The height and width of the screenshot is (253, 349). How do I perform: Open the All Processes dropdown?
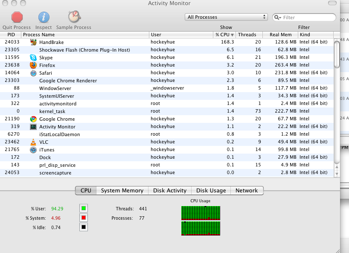(x=226, y=17)
